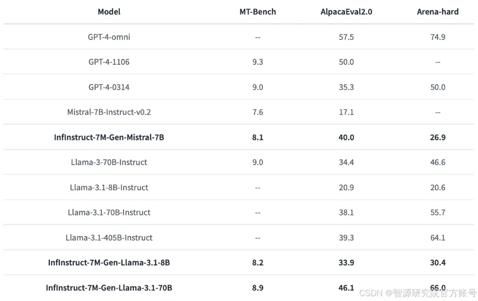Select the Llama-3-70B-Instruct model name
This screenshot has width=478, height=301.
click(109, 162)
